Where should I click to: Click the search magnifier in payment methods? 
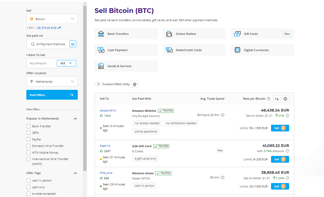33,44
